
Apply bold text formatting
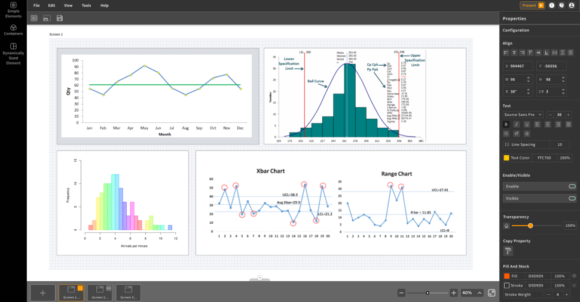tap(506, 124)
